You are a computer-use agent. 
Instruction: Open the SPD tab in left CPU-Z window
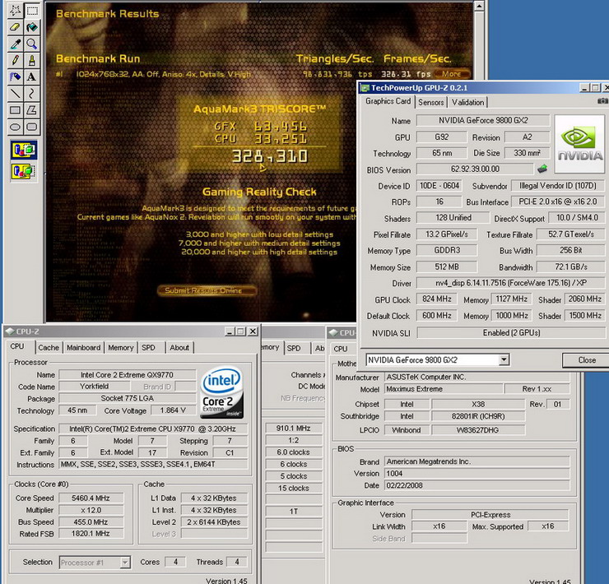coord(148,348)
